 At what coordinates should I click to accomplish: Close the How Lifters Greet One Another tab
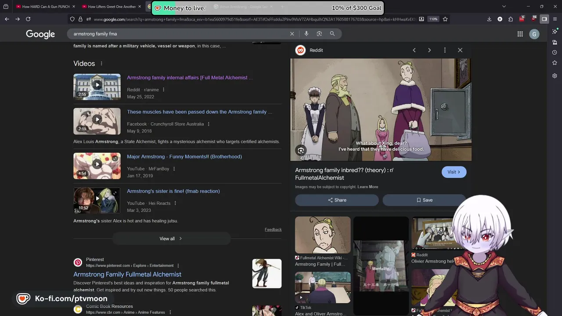tap(139, 7)
